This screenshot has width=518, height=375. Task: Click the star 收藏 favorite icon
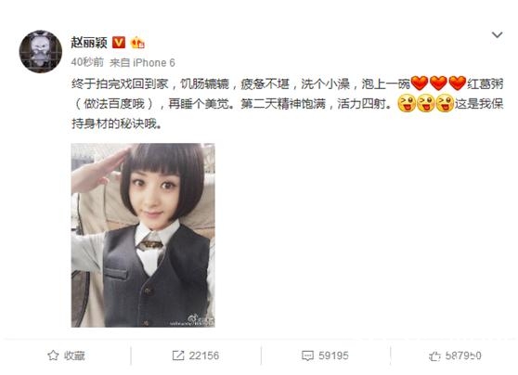[53, 356]
